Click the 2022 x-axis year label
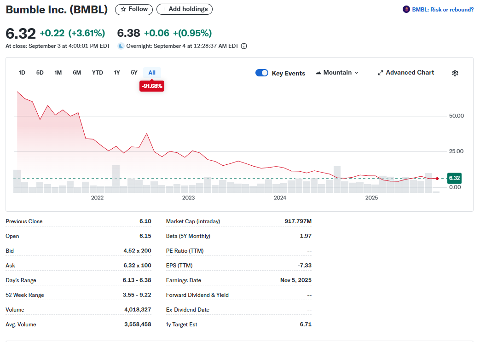The height and width of the screenshot is (342, 480). coord(98,198)
